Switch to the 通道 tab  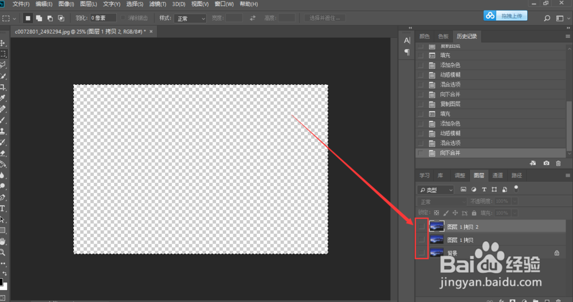point(497,175)
